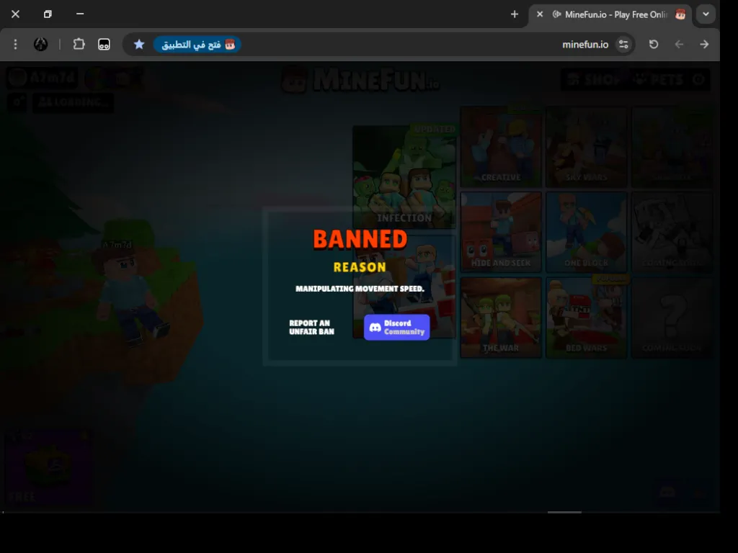Restore the browser window size
The image size is (738, 553).
(48, 14)
